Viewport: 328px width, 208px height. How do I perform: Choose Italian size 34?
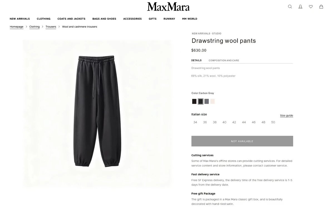[x=195, y=122]
